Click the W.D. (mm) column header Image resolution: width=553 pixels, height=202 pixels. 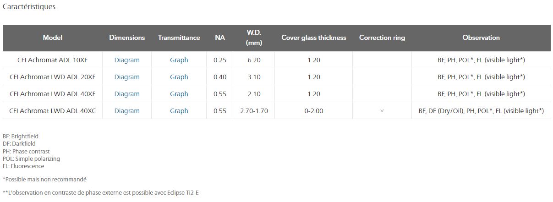pos(253,38)
